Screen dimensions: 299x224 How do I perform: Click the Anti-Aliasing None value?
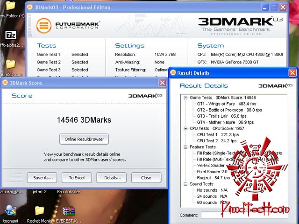(159, 62)
